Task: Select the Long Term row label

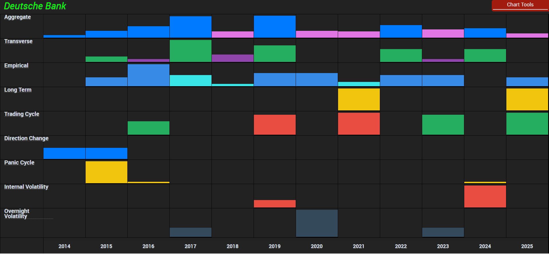Action: (x=18, y=90)
